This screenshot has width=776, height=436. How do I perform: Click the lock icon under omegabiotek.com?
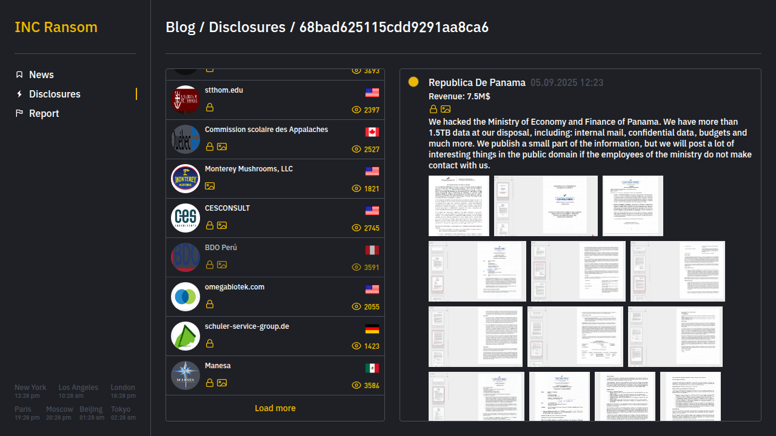pos(210,304)
